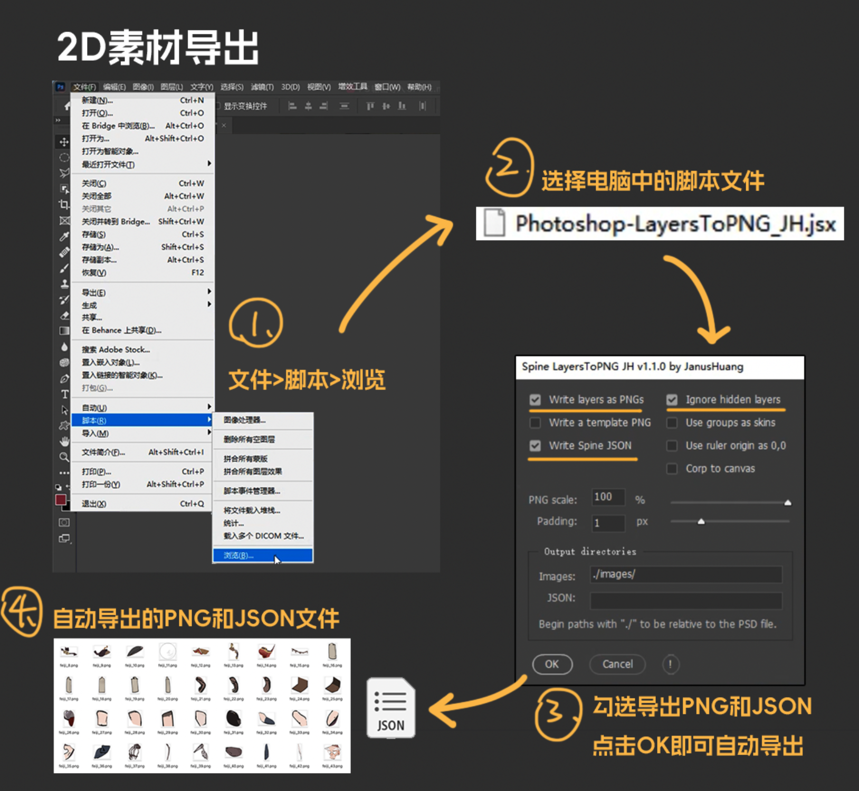Choose 存储为(A)... menu entry
The width and height of the screenshot is (859, 791).
click(x=142, y=247)
